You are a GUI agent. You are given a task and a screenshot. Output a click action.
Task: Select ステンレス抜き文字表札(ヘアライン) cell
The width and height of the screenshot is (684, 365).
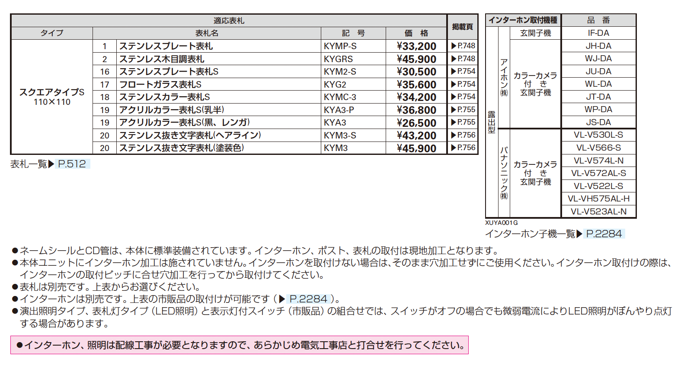(x=218, y=135)
